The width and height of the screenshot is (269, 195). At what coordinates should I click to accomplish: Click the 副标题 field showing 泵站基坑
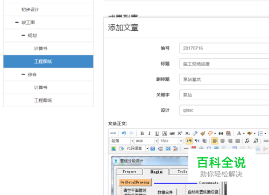coord(224,79)
